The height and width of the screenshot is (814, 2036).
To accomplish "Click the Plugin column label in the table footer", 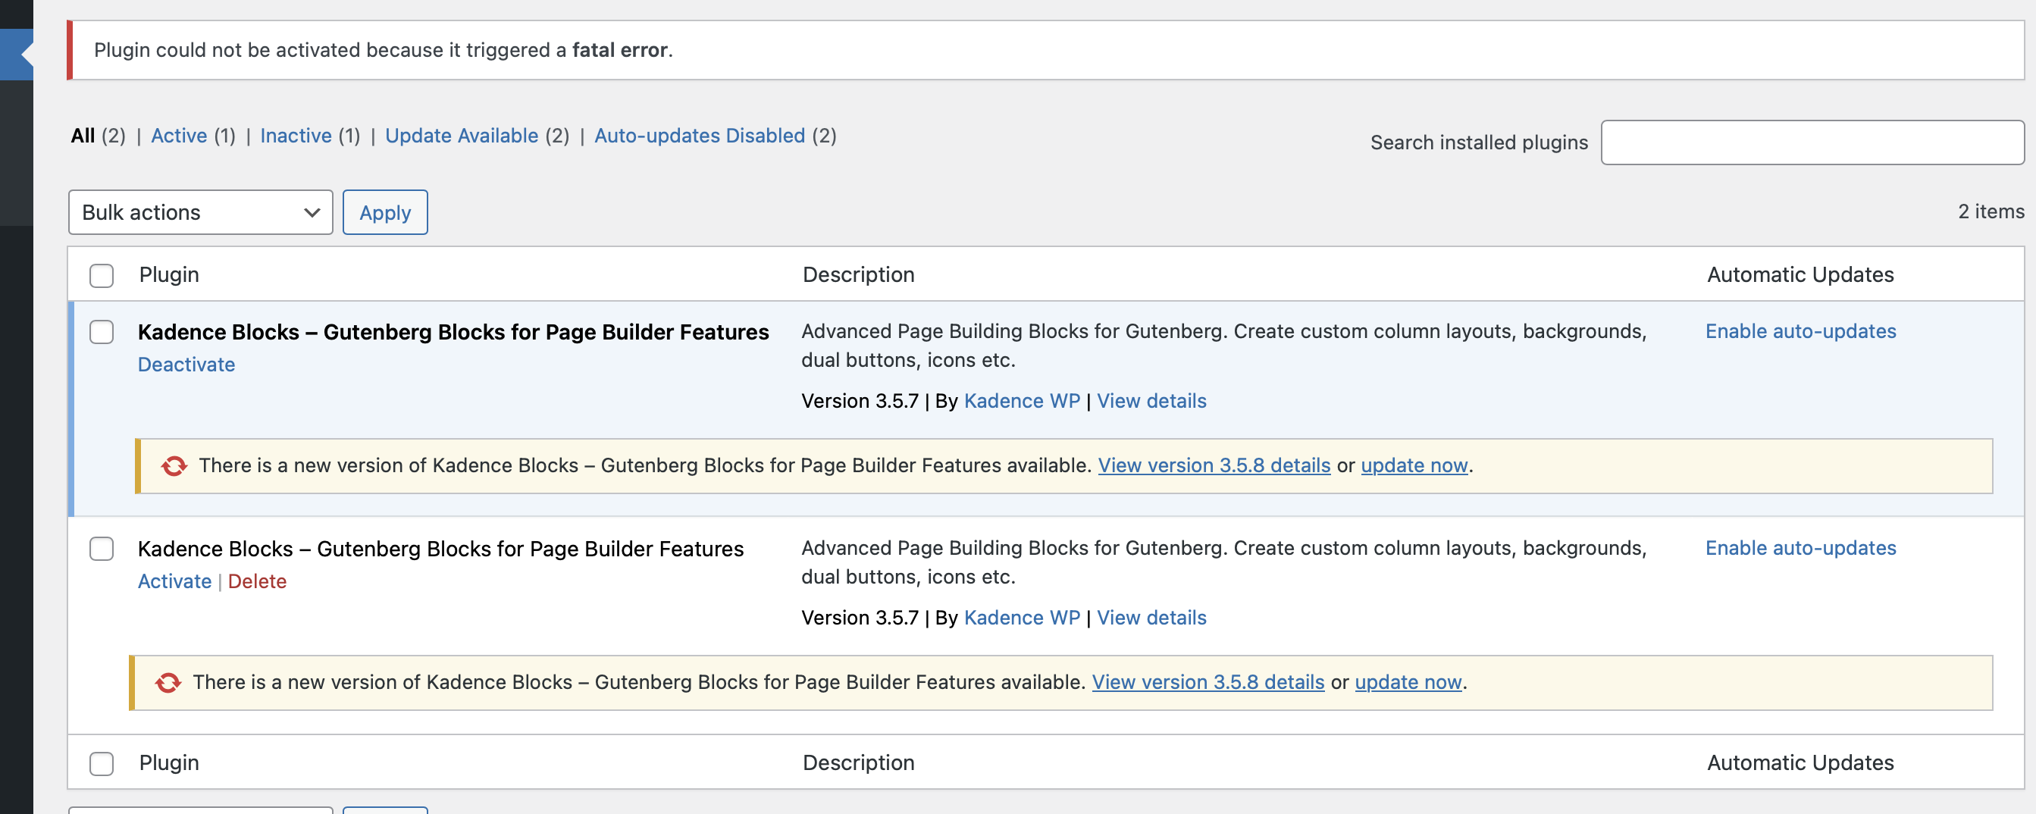I will pos(169,762).
